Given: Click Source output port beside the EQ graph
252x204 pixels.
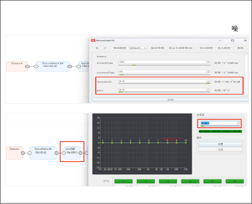Looking at the screenshot, I should click(23, 153).
